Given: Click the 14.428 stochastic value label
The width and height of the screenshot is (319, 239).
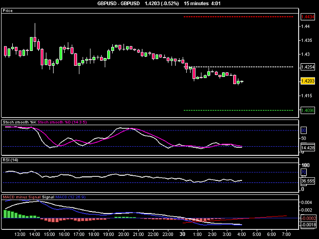Looking at the screenshot, I should click(308, 148).
